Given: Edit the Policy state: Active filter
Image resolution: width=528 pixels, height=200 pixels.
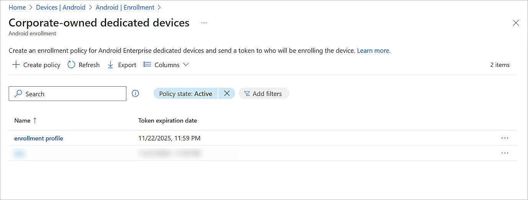Looking at the screenshot, I should 186,93.
